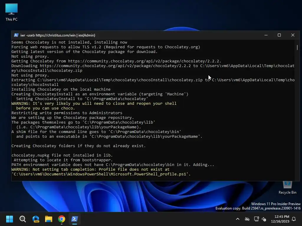
Task: Close the PowerShell window
Action: [x=293, y=35]
